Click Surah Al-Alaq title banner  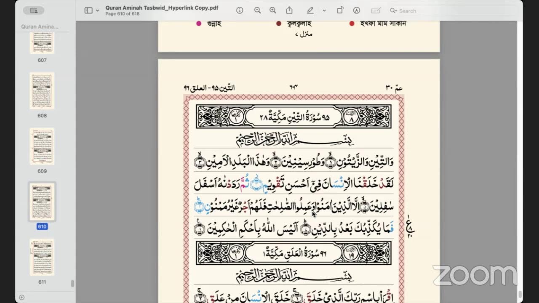(x=294, y=253)
